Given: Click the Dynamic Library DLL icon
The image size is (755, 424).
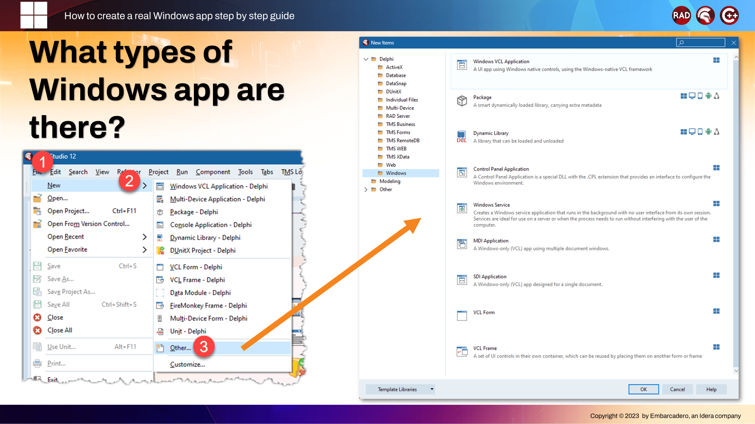Looking at the screenshot, I should [x=462, y=137].
